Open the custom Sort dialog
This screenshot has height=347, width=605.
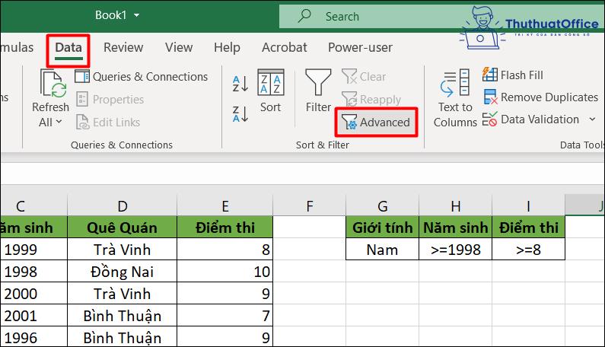[x=270, y=91]
